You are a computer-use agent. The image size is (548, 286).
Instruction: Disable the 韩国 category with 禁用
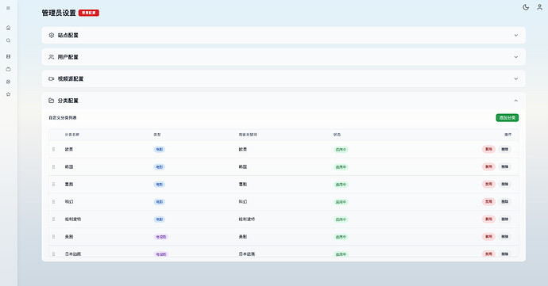tap(488, 166)
